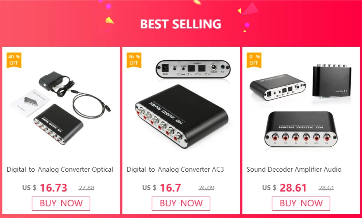
Task: Click Buy Now under the 16.7 item
Action: click(181, 204)
